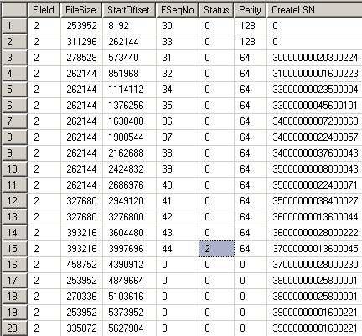Select the Status column header
362x336 pixels.
click(216, 10)
